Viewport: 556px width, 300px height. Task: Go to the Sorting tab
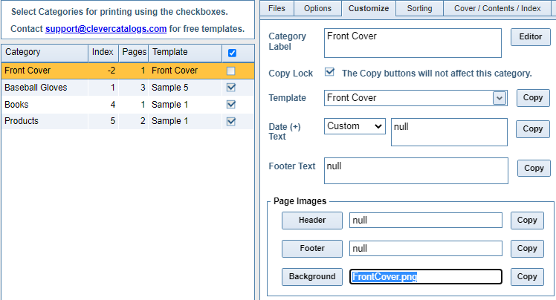419,8
